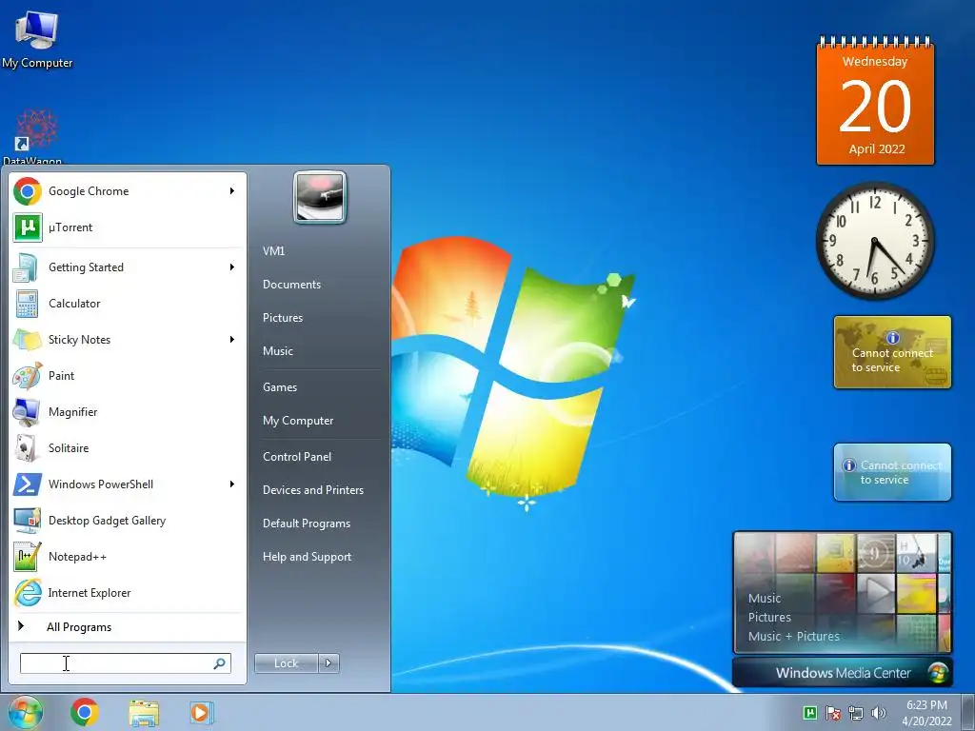
Task: Launch Windows PowerShell icon
Action: tap(28, 484)
